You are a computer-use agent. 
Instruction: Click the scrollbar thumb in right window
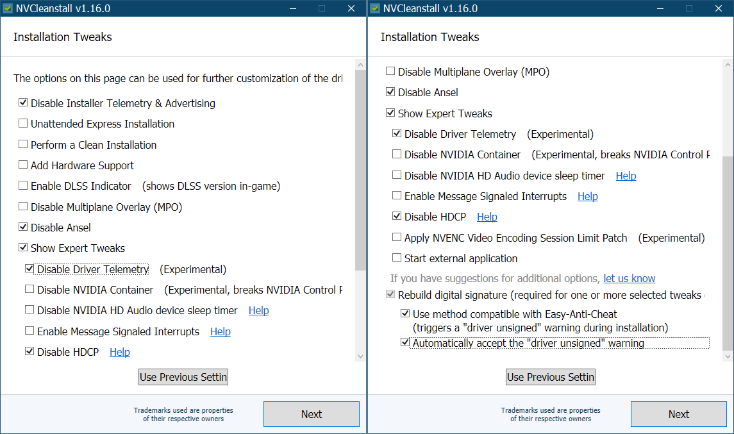tap(728, 253)
